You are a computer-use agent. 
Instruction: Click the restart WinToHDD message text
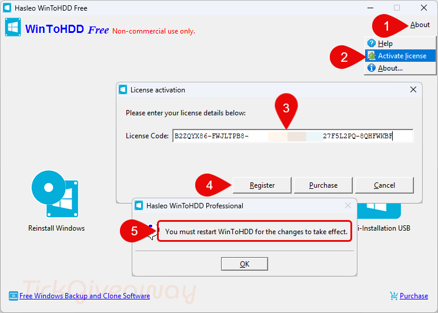pyautogui.click(x=256, y=232)
